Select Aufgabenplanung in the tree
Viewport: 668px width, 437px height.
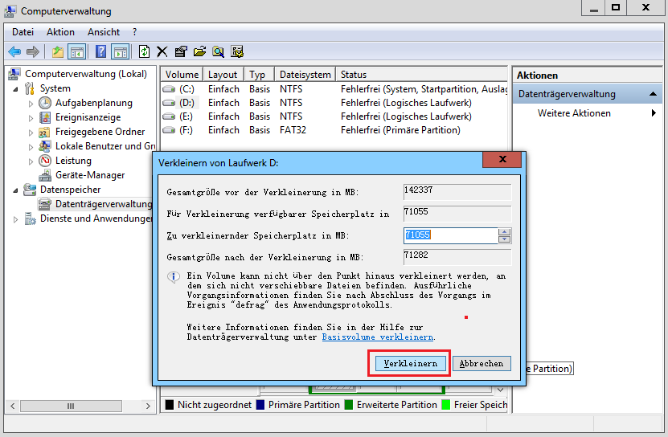coord(94,103)
